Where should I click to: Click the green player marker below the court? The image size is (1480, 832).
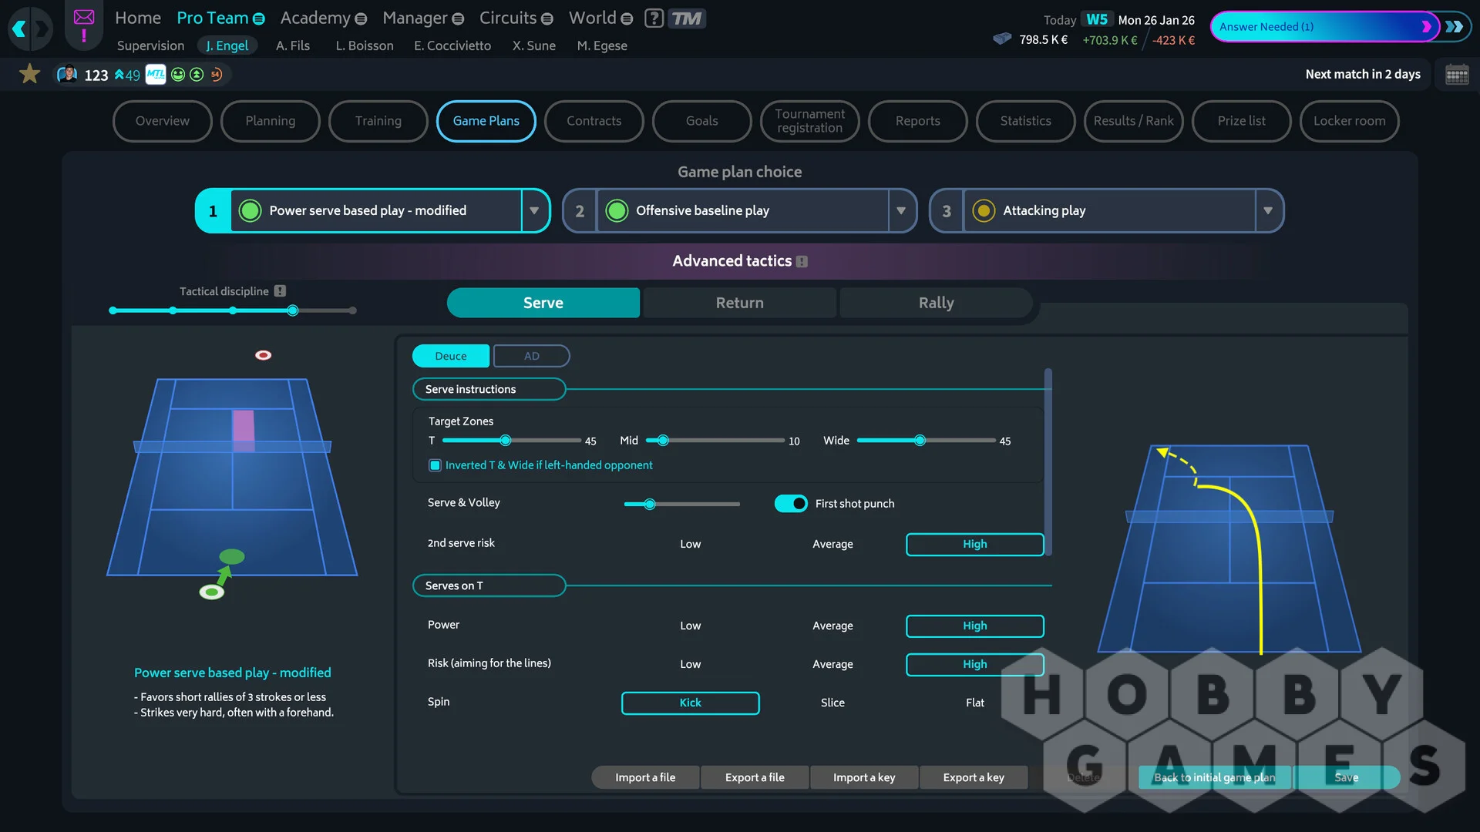point(212,592)
